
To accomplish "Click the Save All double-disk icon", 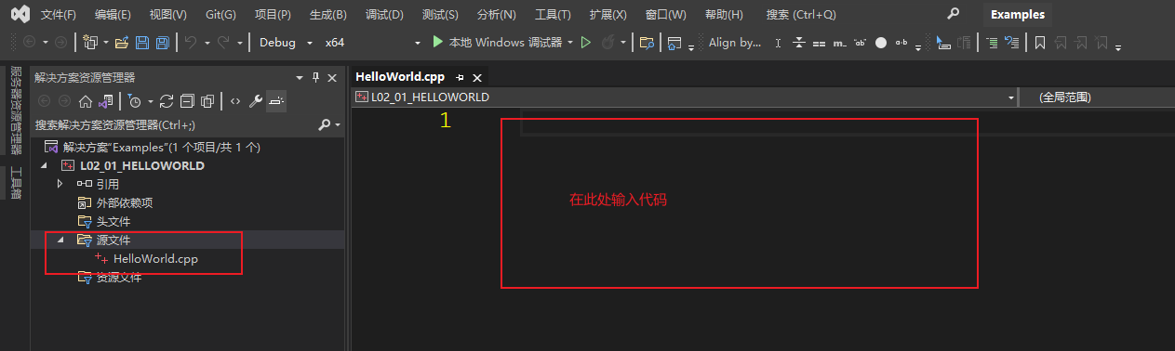I will (162, 43).
